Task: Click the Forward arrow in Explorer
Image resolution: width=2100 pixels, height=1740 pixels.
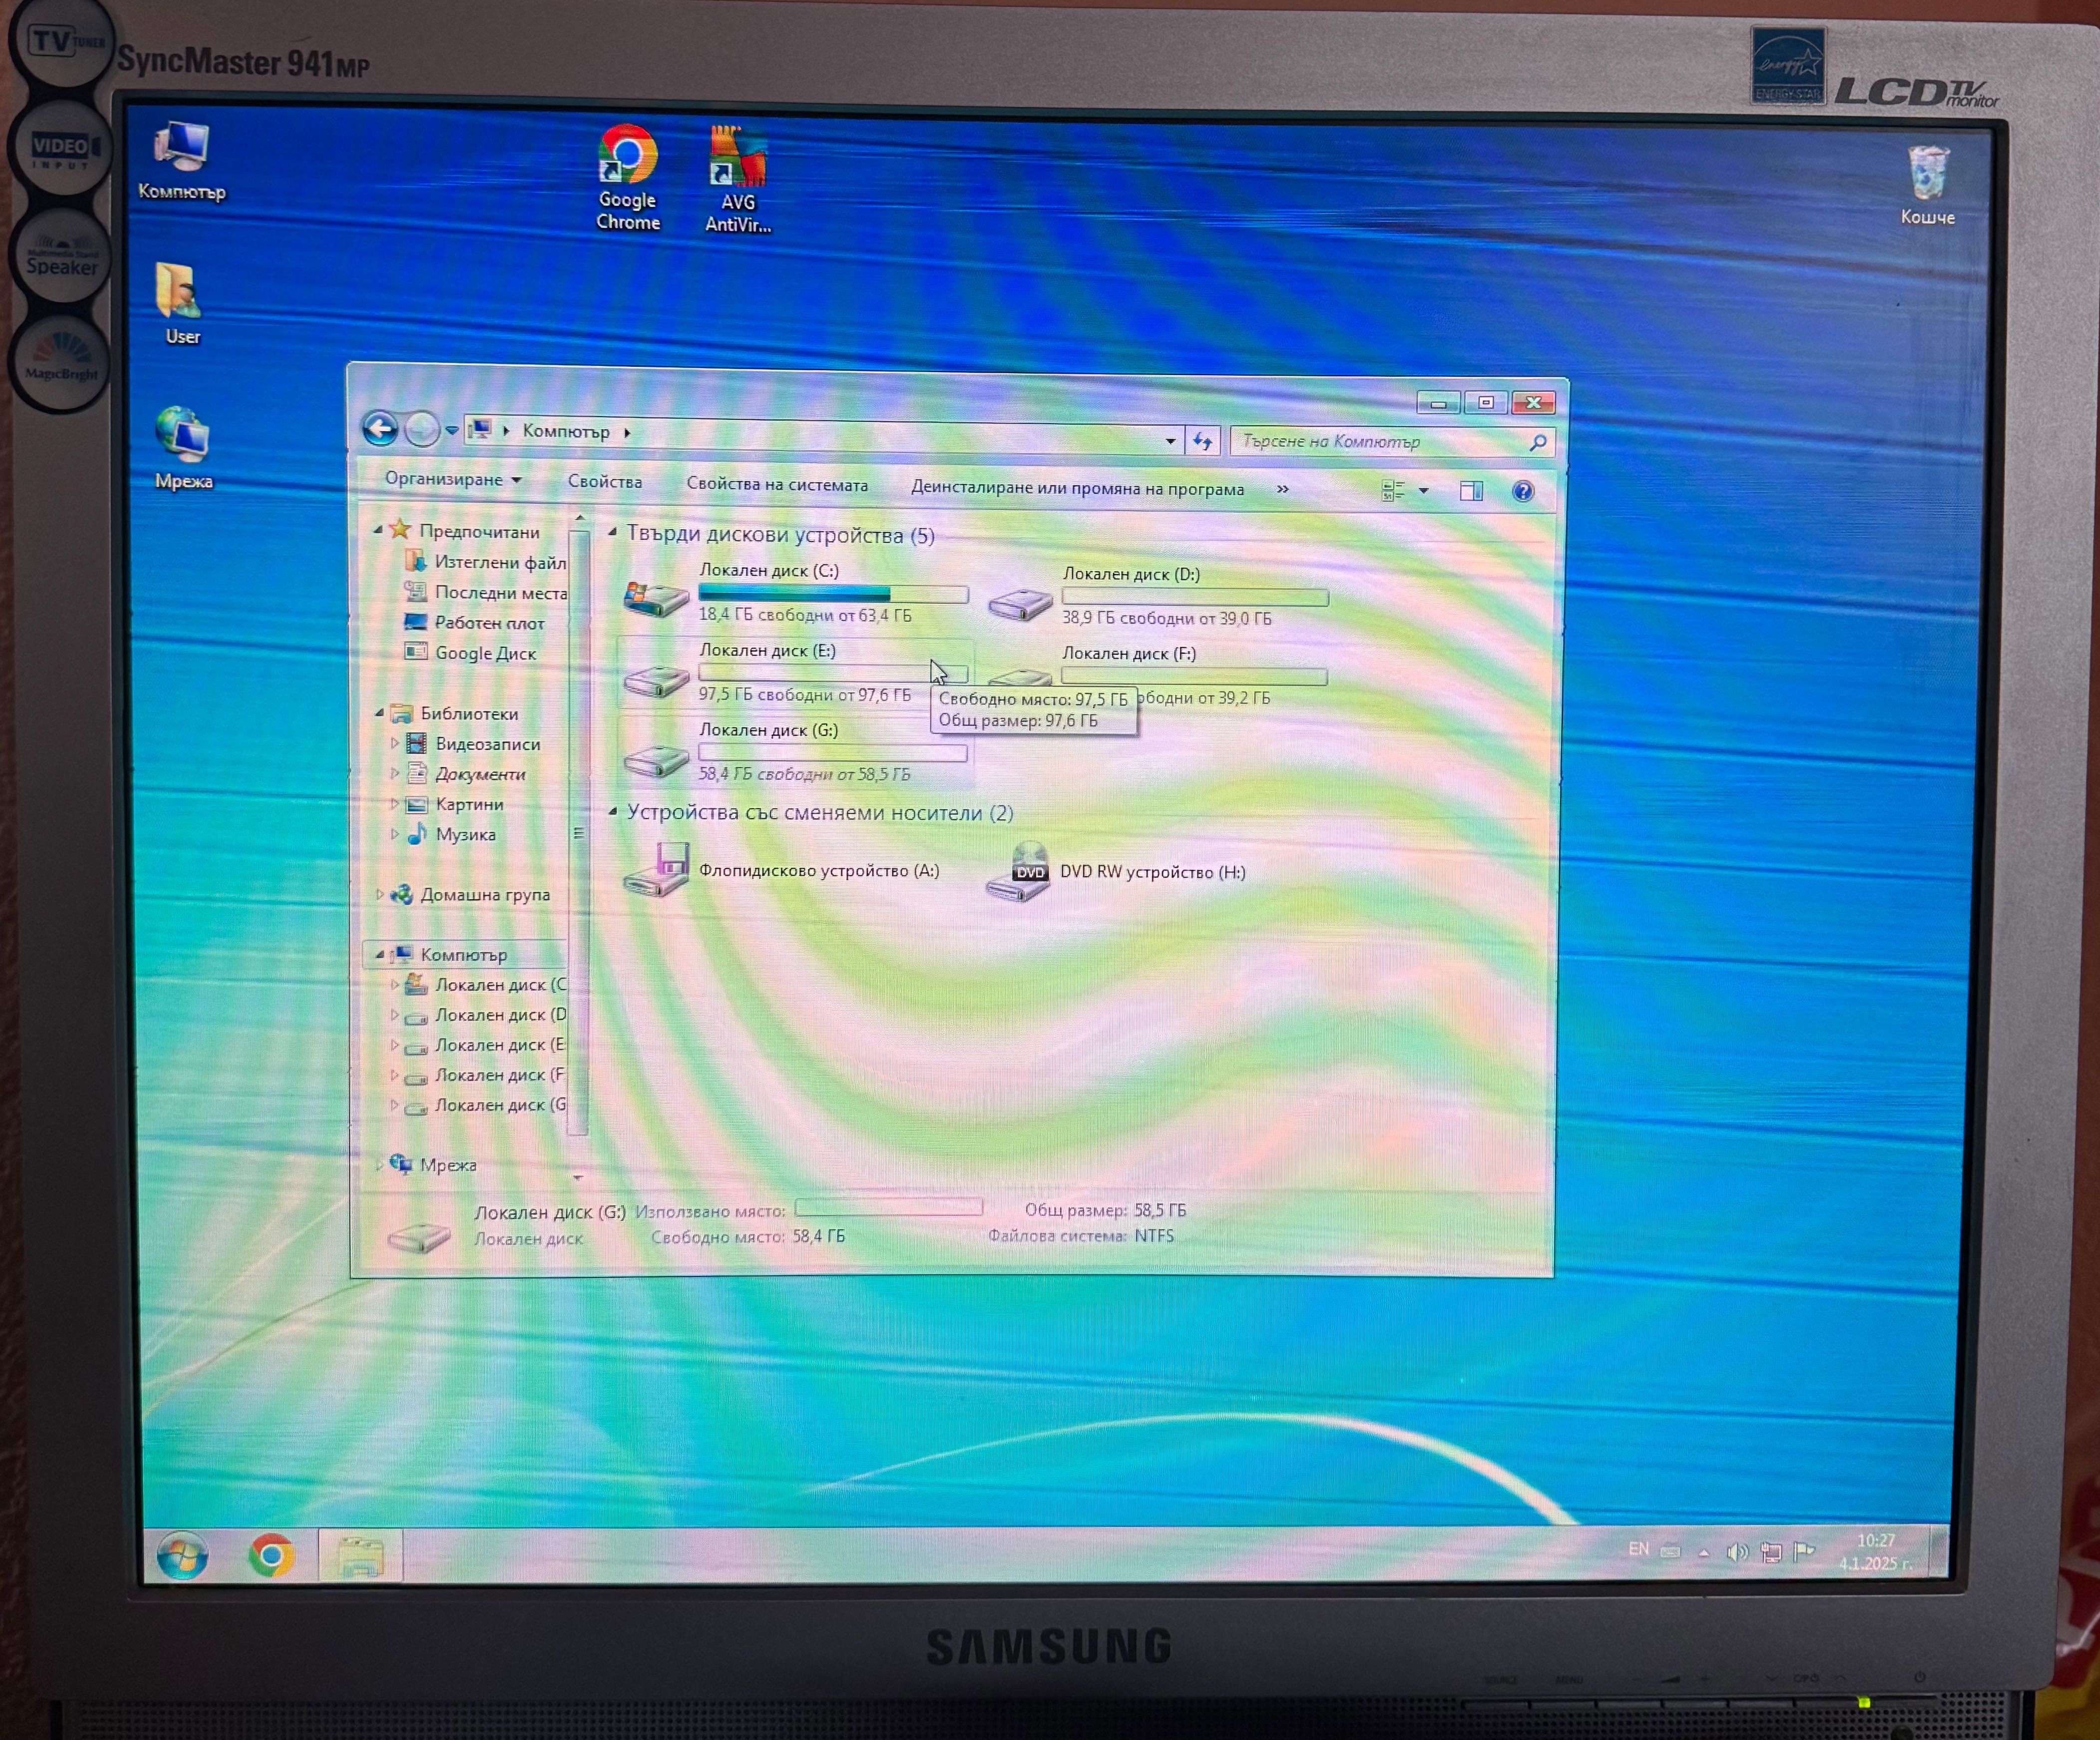Action: (x=421, y=430)
